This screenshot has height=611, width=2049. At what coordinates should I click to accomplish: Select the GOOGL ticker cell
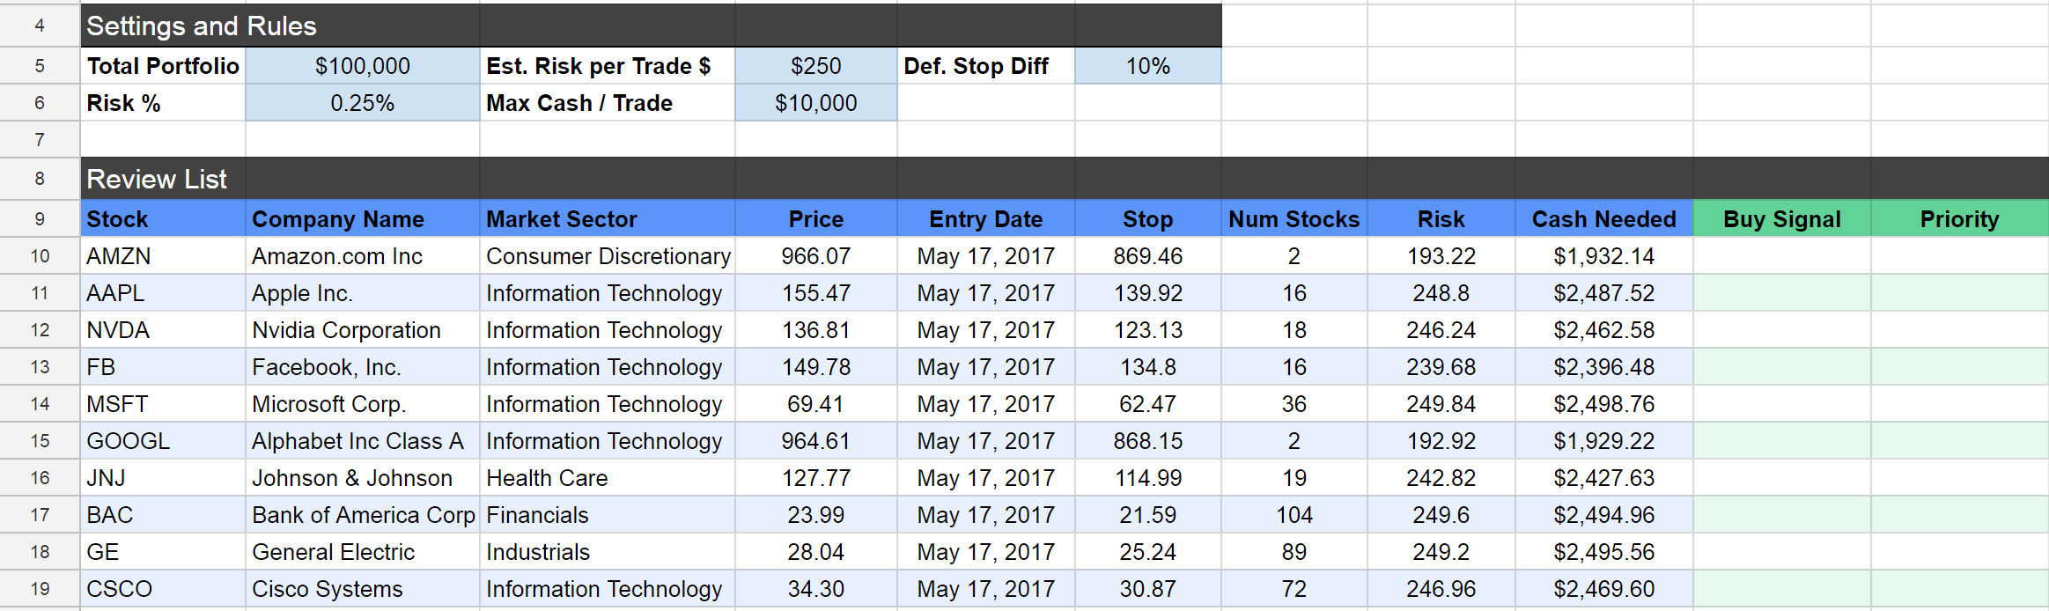(163, 441)
